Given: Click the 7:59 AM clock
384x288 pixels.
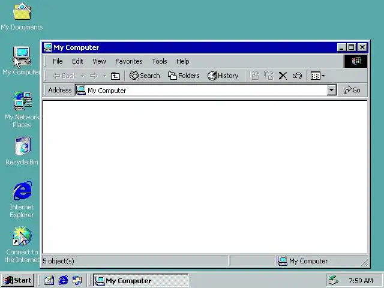Looking at the screenshot, I should 361,281.
